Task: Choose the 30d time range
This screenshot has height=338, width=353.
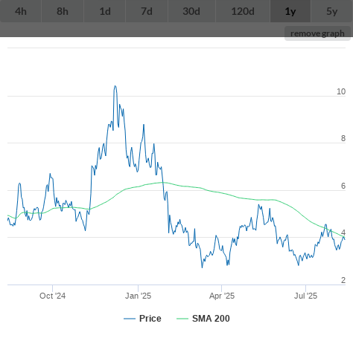Action: (191, 11)
